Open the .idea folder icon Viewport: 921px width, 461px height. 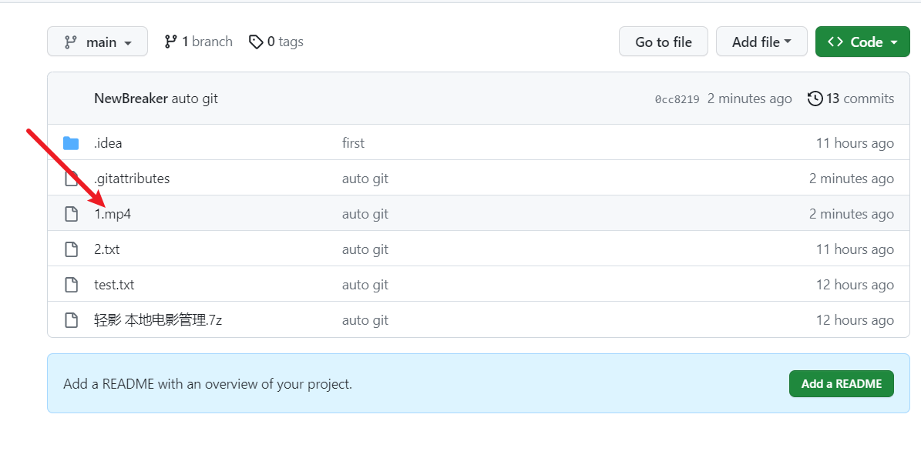(71, 142)
